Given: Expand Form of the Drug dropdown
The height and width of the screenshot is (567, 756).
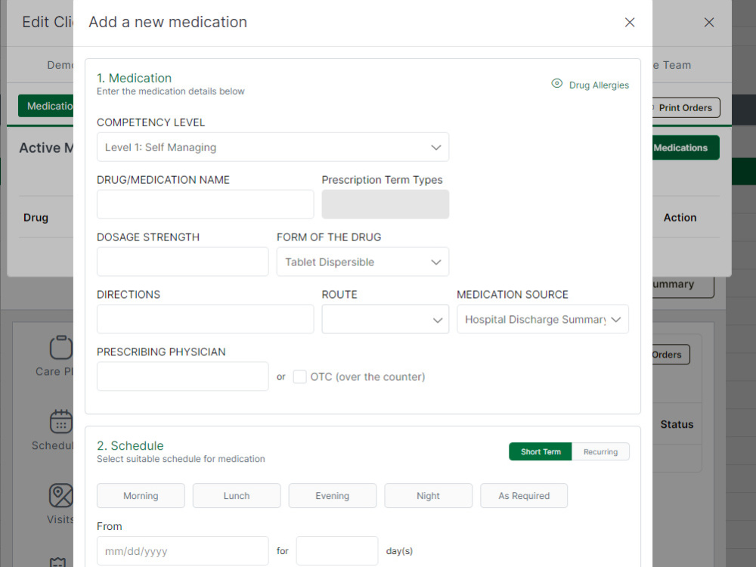Looking at the screenshot, I should [x=363, y=262].
